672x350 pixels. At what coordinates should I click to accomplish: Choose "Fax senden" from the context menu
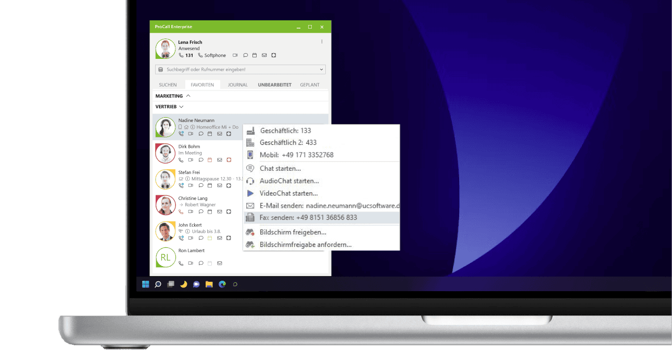click(x=308, y=218)
